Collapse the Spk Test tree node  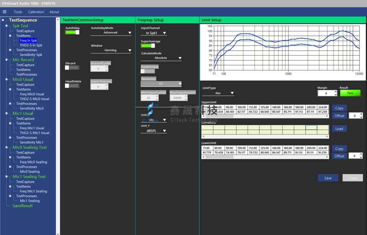(7, 26)
